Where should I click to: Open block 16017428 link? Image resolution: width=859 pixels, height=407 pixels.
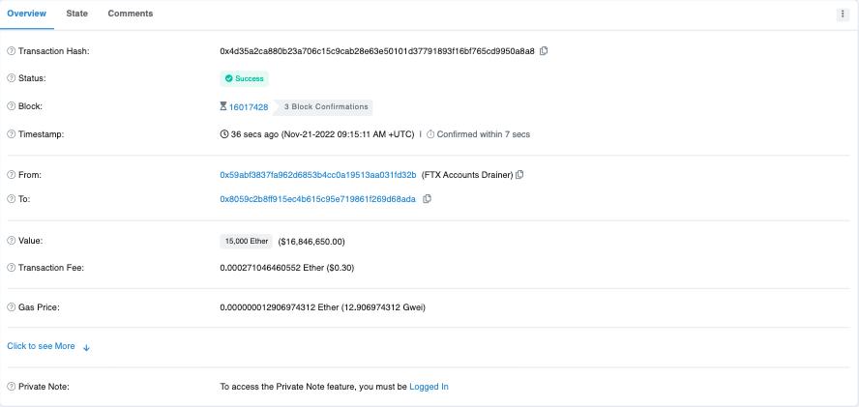(249, 106)
